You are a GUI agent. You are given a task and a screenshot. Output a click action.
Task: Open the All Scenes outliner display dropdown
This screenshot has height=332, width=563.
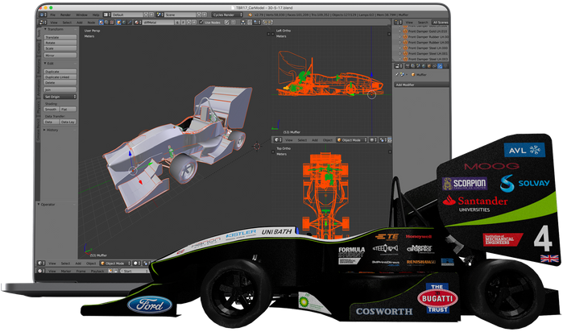(441, 23)
